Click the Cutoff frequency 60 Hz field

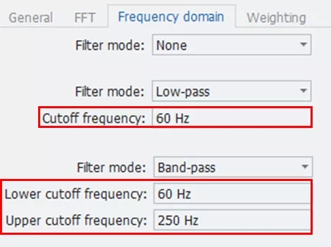pyautogui.click(x=231, y=118)
